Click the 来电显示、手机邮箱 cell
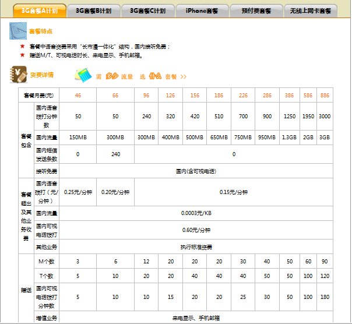The width and height of the screenshot is (352, 324). pos(196,318)
